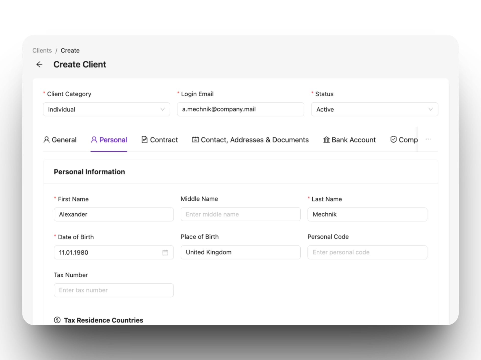The width and height of the screenshot is (481, 360).
Task: Click the Personal Code entry field
Action: [x=367, y=252]
